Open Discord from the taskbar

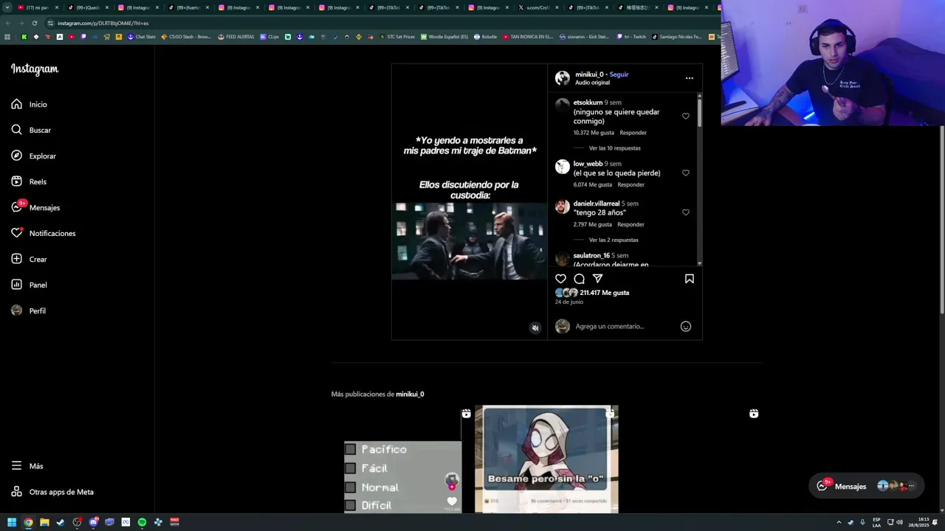point(93,522)
